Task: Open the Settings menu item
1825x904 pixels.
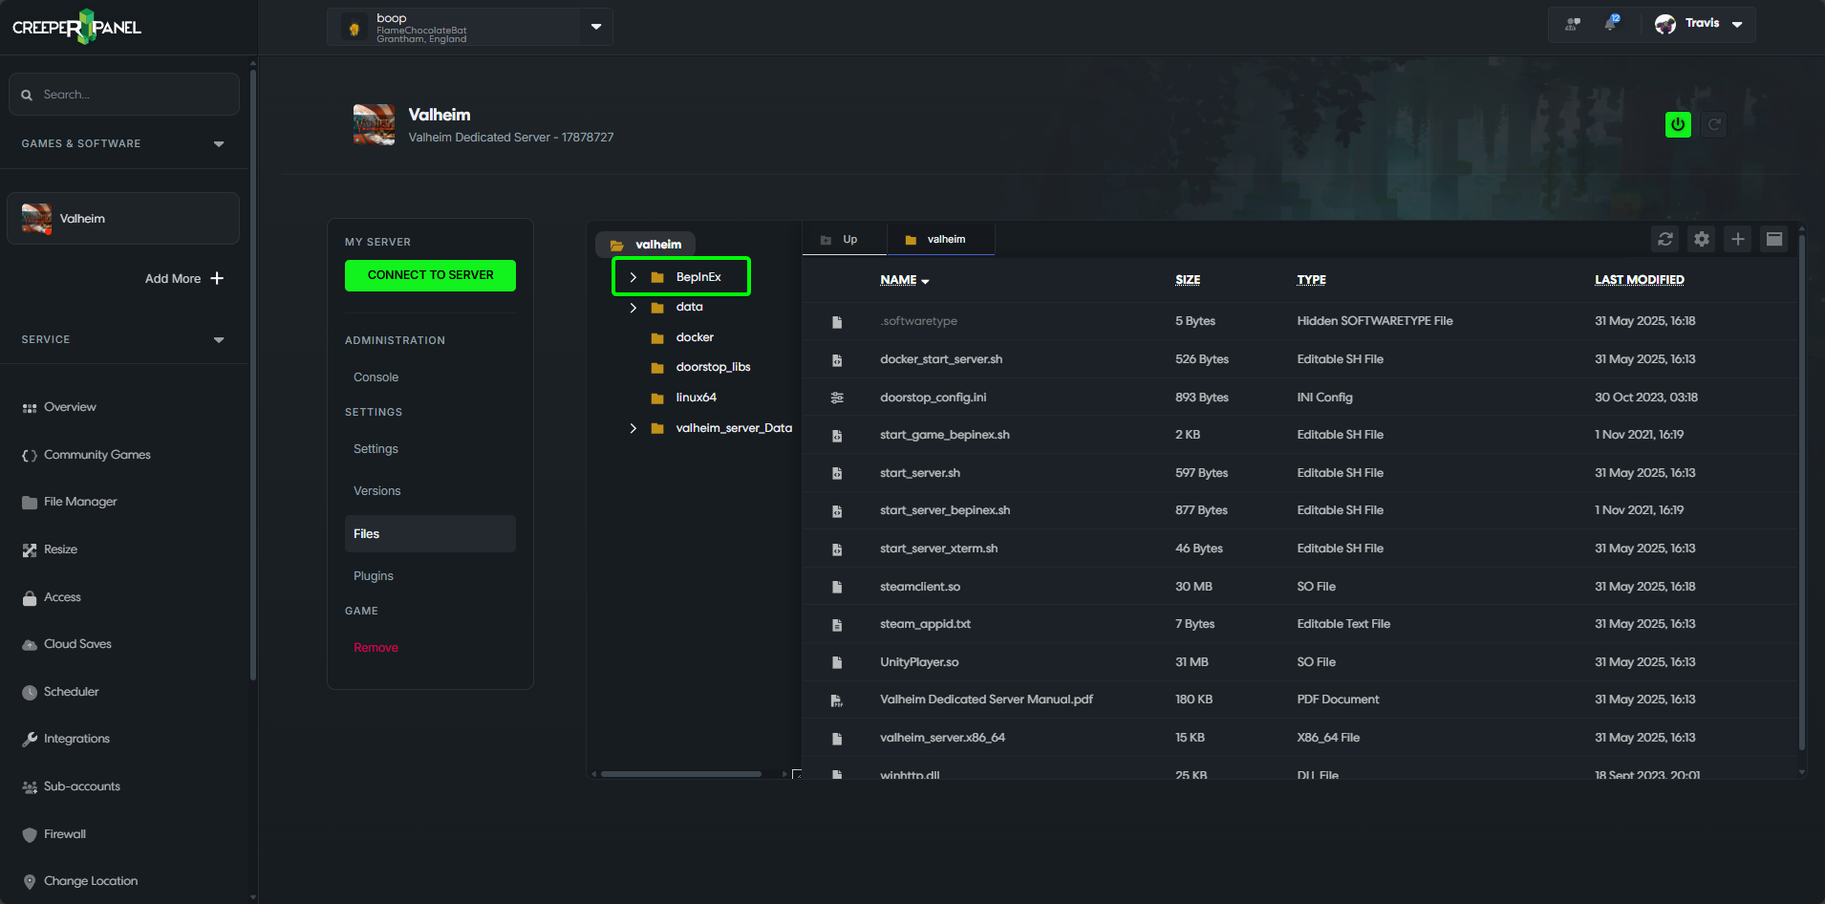Action: pos(376,449)
